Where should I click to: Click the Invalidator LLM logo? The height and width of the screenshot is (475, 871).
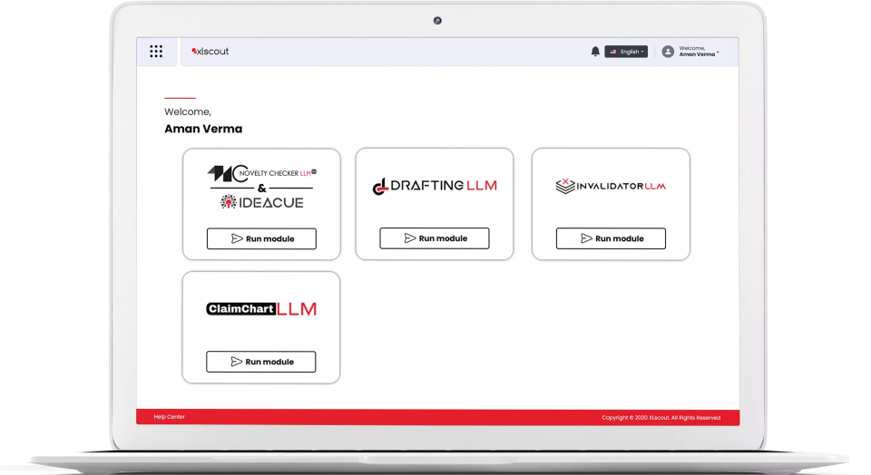pyautogui.click(x=611, y=186)
